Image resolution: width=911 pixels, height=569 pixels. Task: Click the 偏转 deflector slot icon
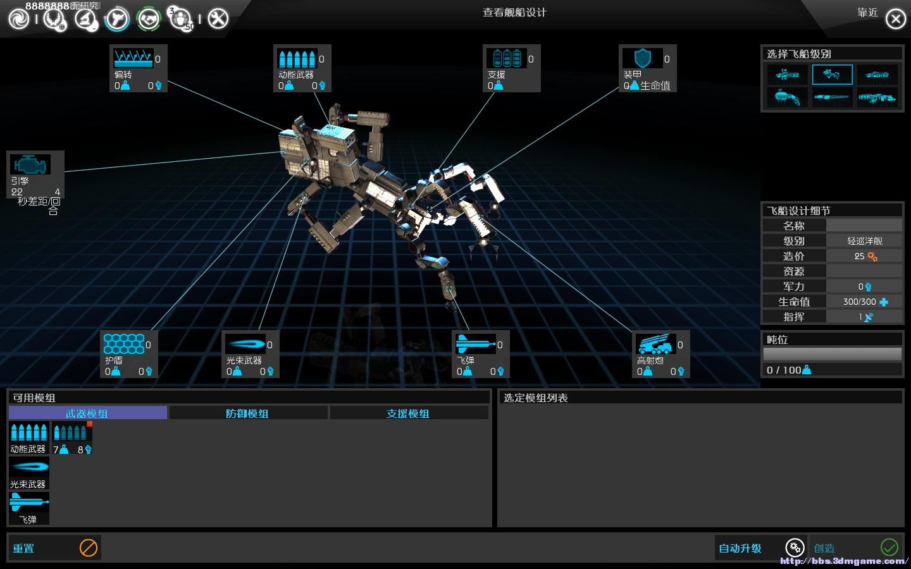pyautogui.click(x=133, y=58)
